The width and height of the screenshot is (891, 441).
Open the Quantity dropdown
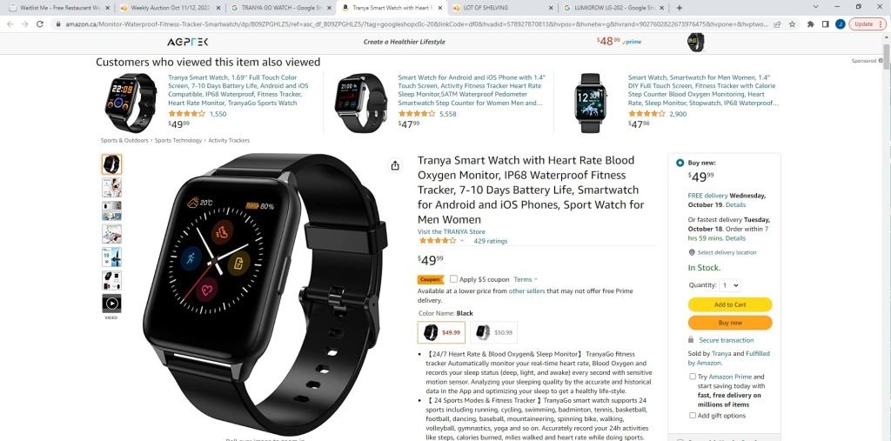[730, 285]
